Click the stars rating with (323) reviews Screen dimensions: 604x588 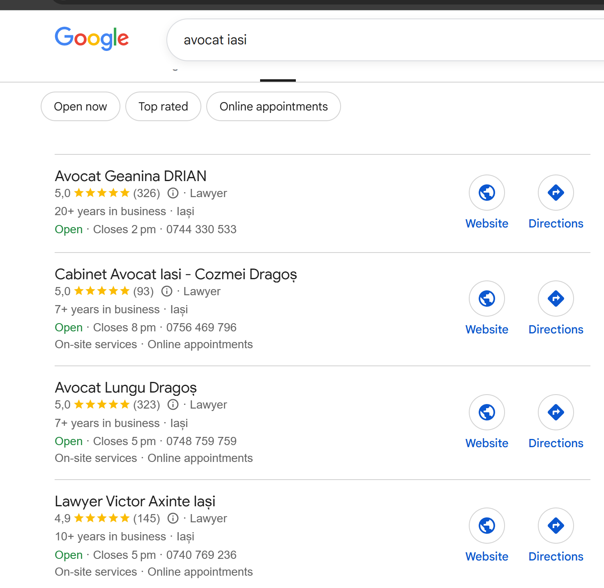click(x=102, y=404)
